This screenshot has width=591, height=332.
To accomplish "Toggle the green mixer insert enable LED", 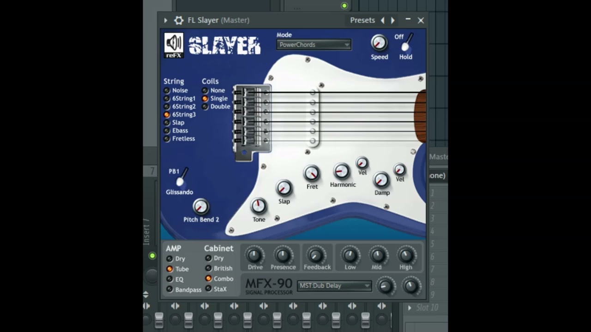I will pyautogui.click(x=152, y=255).
